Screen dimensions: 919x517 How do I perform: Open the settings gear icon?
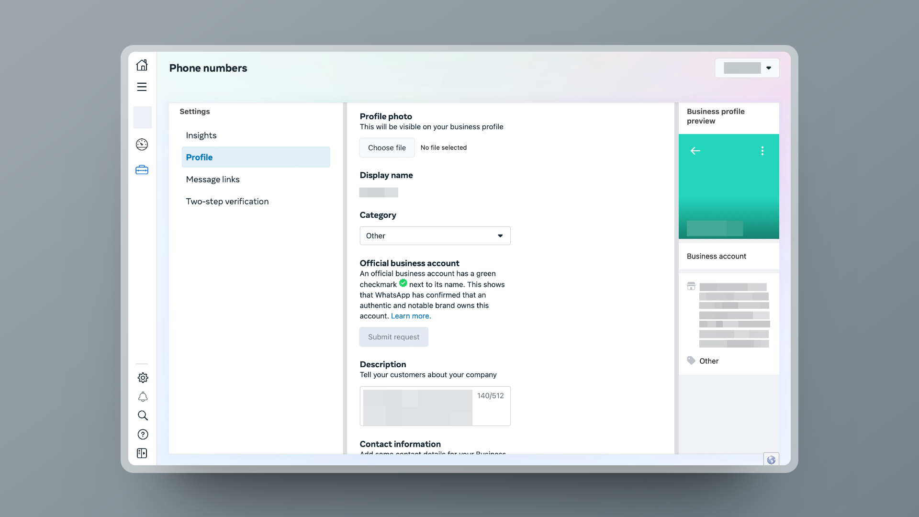coord(143,378)
